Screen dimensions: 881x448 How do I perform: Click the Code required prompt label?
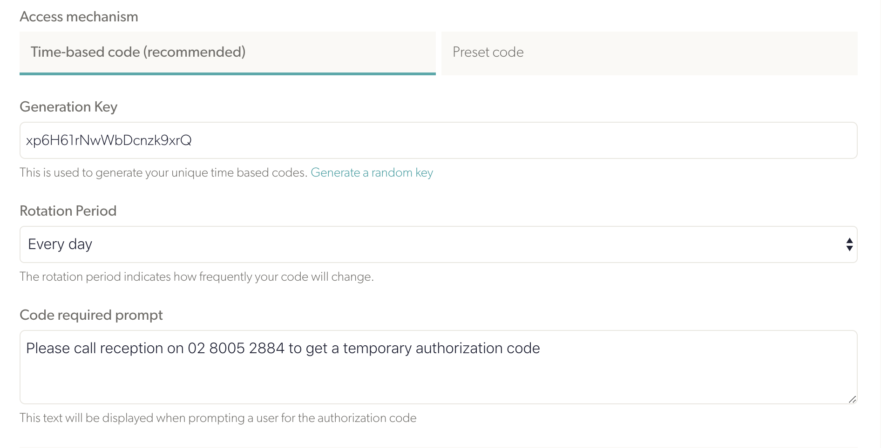point(91,315)
